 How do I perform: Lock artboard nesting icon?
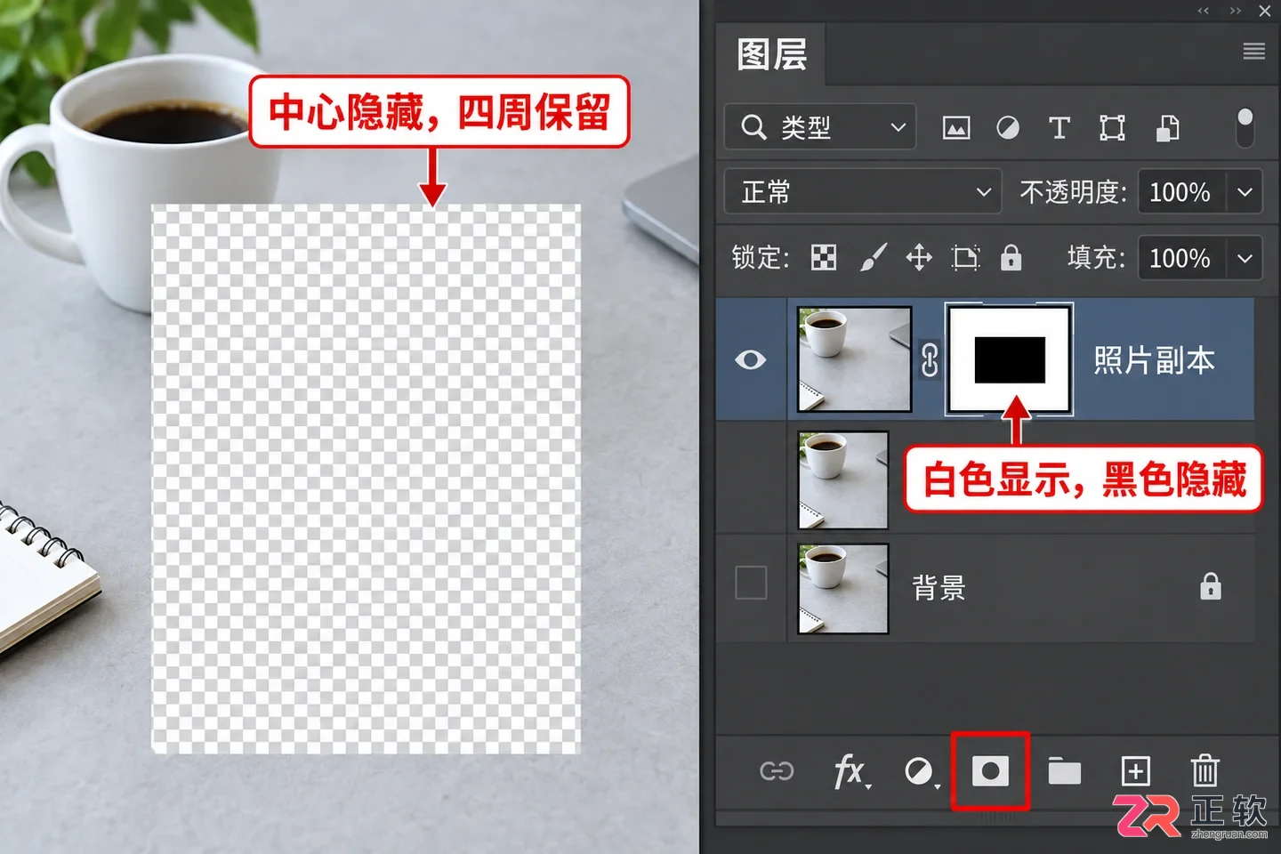[x=965, y=258]
